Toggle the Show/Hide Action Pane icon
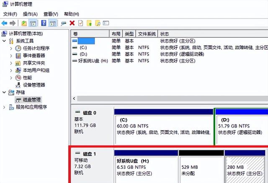The height and width of the screenshot is (183, 268). tap(53, 23)
